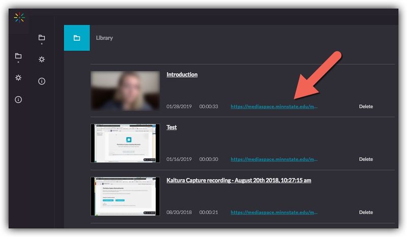Viewport: 407px width, 237px height.
Task: Open the folder icon in leftmost sidebar
Action: click(18, 56)
